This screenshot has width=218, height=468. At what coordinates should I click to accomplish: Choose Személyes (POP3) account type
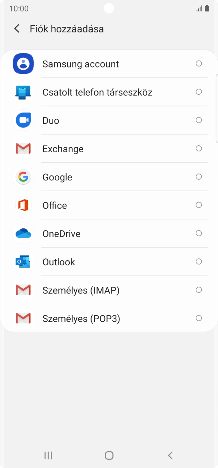click(x=81, y=318)
